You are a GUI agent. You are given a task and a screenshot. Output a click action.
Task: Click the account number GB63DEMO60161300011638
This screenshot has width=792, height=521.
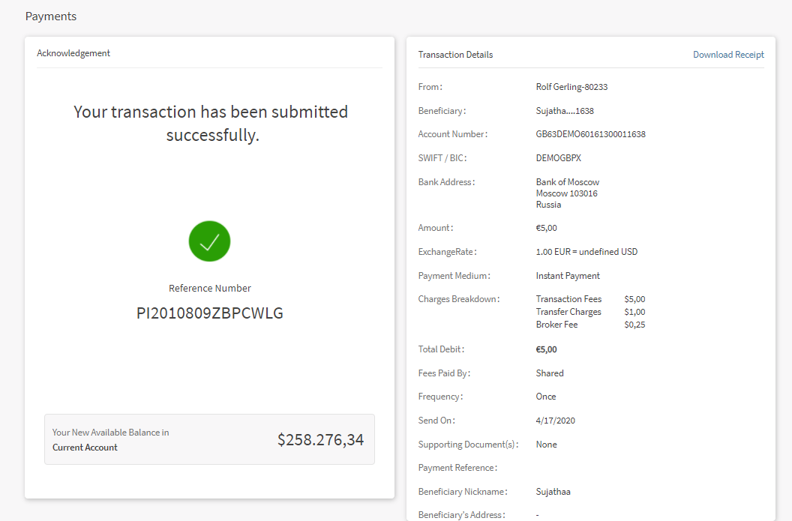coord(590,134)
